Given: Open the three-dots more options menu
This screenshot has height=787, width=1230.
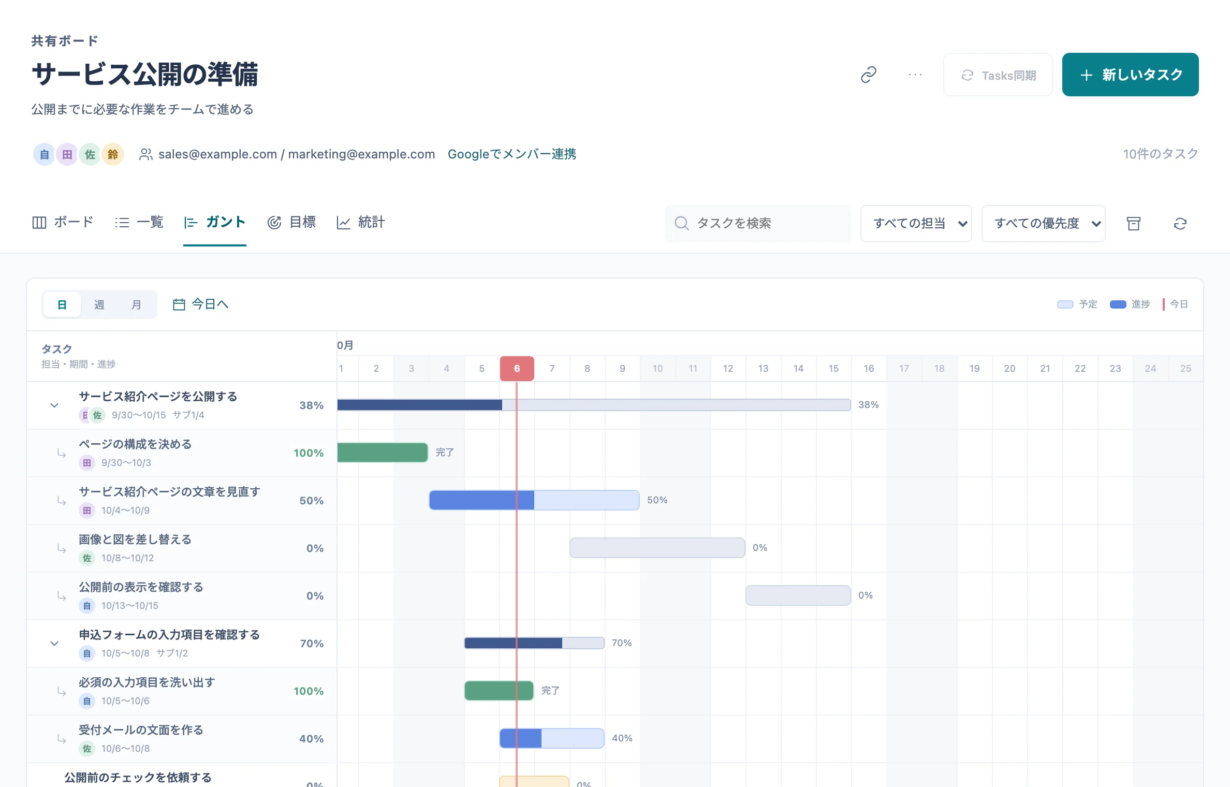Looking at the screenshot, I should [x=915, y=75].
